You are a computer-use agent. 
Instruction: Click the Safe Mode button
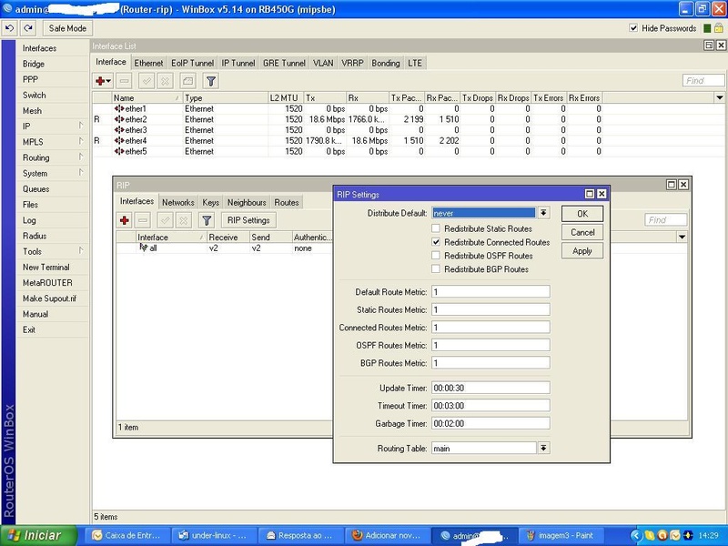tap(67, 28)
